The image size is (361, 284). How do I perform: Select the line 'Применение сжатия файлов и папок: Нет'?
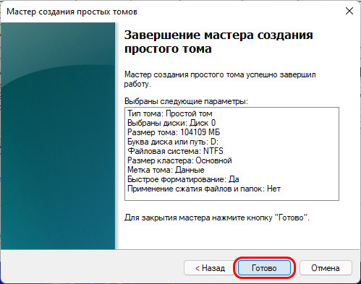(x=204, y=189)
